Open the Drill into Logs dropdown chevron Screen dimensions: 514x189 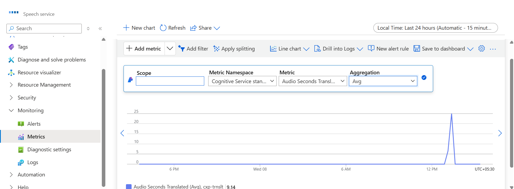point(360,49)
